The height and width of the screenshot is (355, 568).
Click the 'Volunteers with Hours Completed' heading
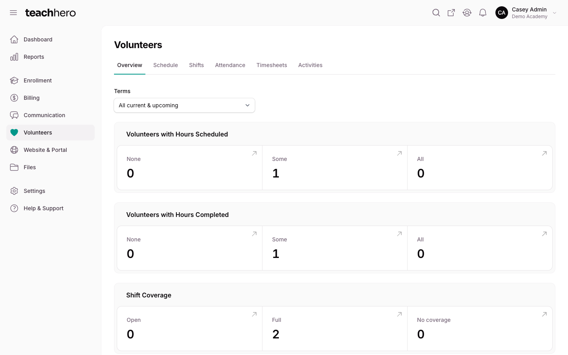click(x=177, y=215)
